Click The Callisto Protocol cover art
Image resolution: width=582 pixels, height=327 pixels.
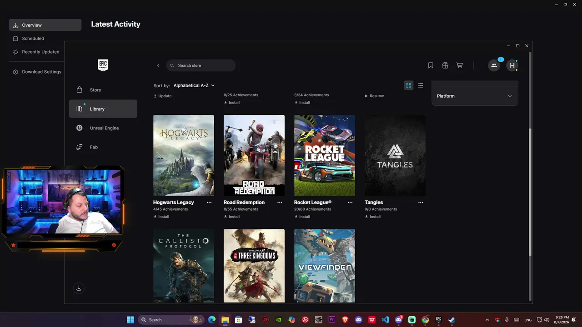pyautogui.click(x=184, y=266)
